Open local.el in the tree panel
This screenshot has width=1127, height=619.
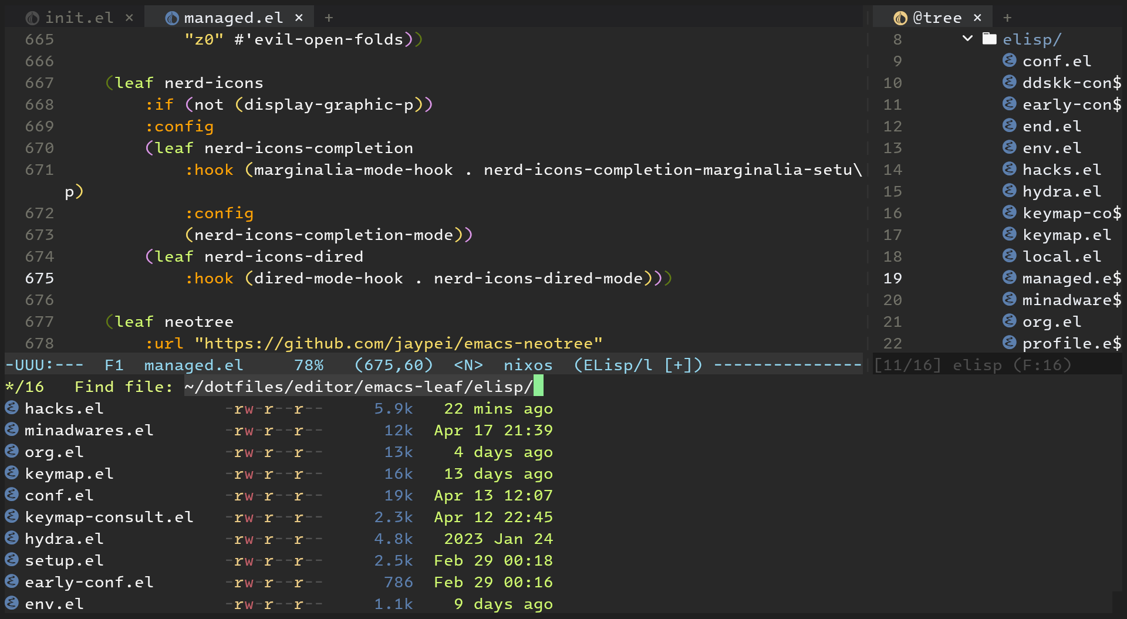pyautogui.click(x=1061, y=256)
